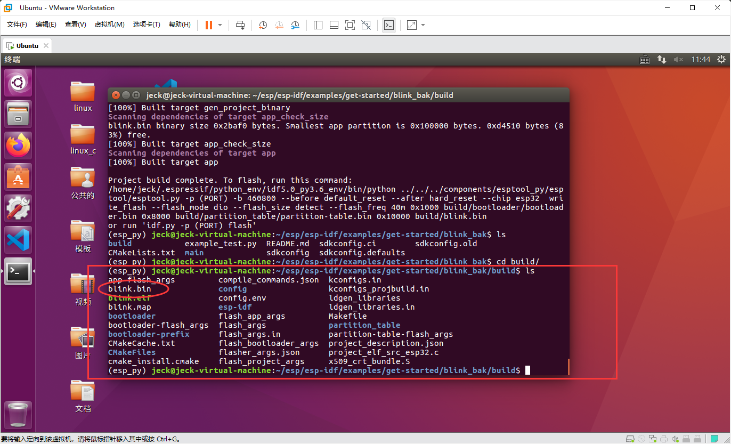Open System Settings from the dock
Viewport: 731px width, 444px height.
[x=19, y=208]
